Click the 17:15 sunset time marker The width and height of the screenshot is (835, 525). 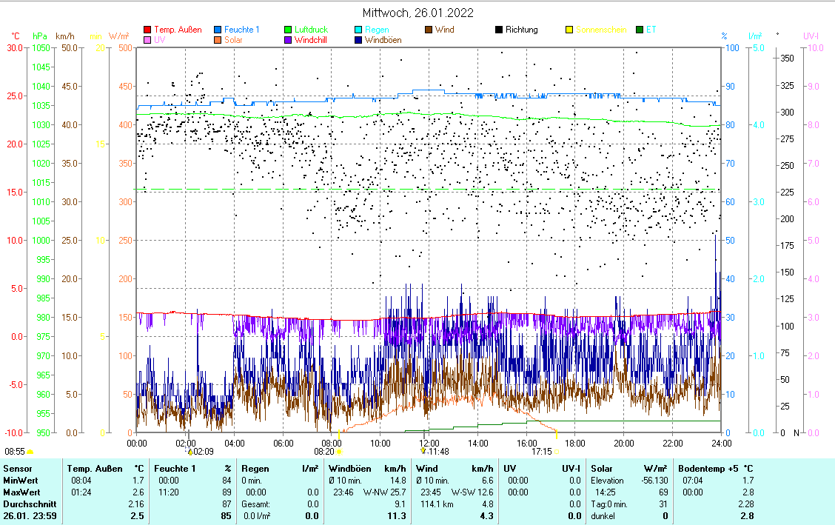click(542, 451)
